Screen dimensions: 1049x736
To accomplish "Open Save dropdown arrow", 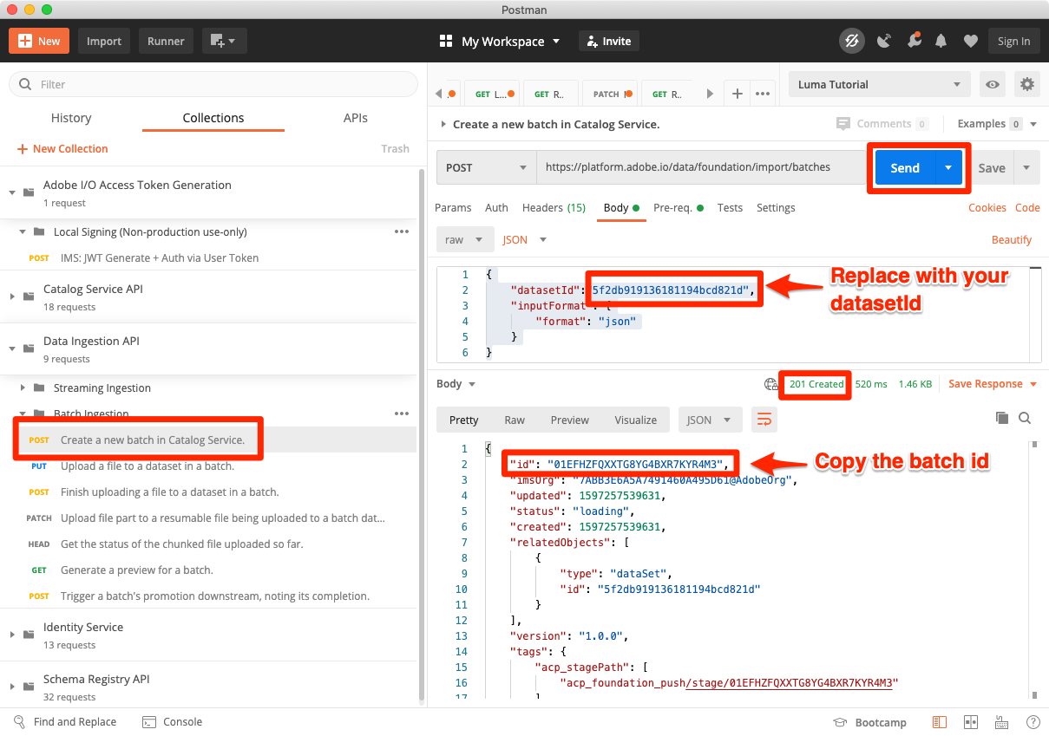I will coord(1027,168).
